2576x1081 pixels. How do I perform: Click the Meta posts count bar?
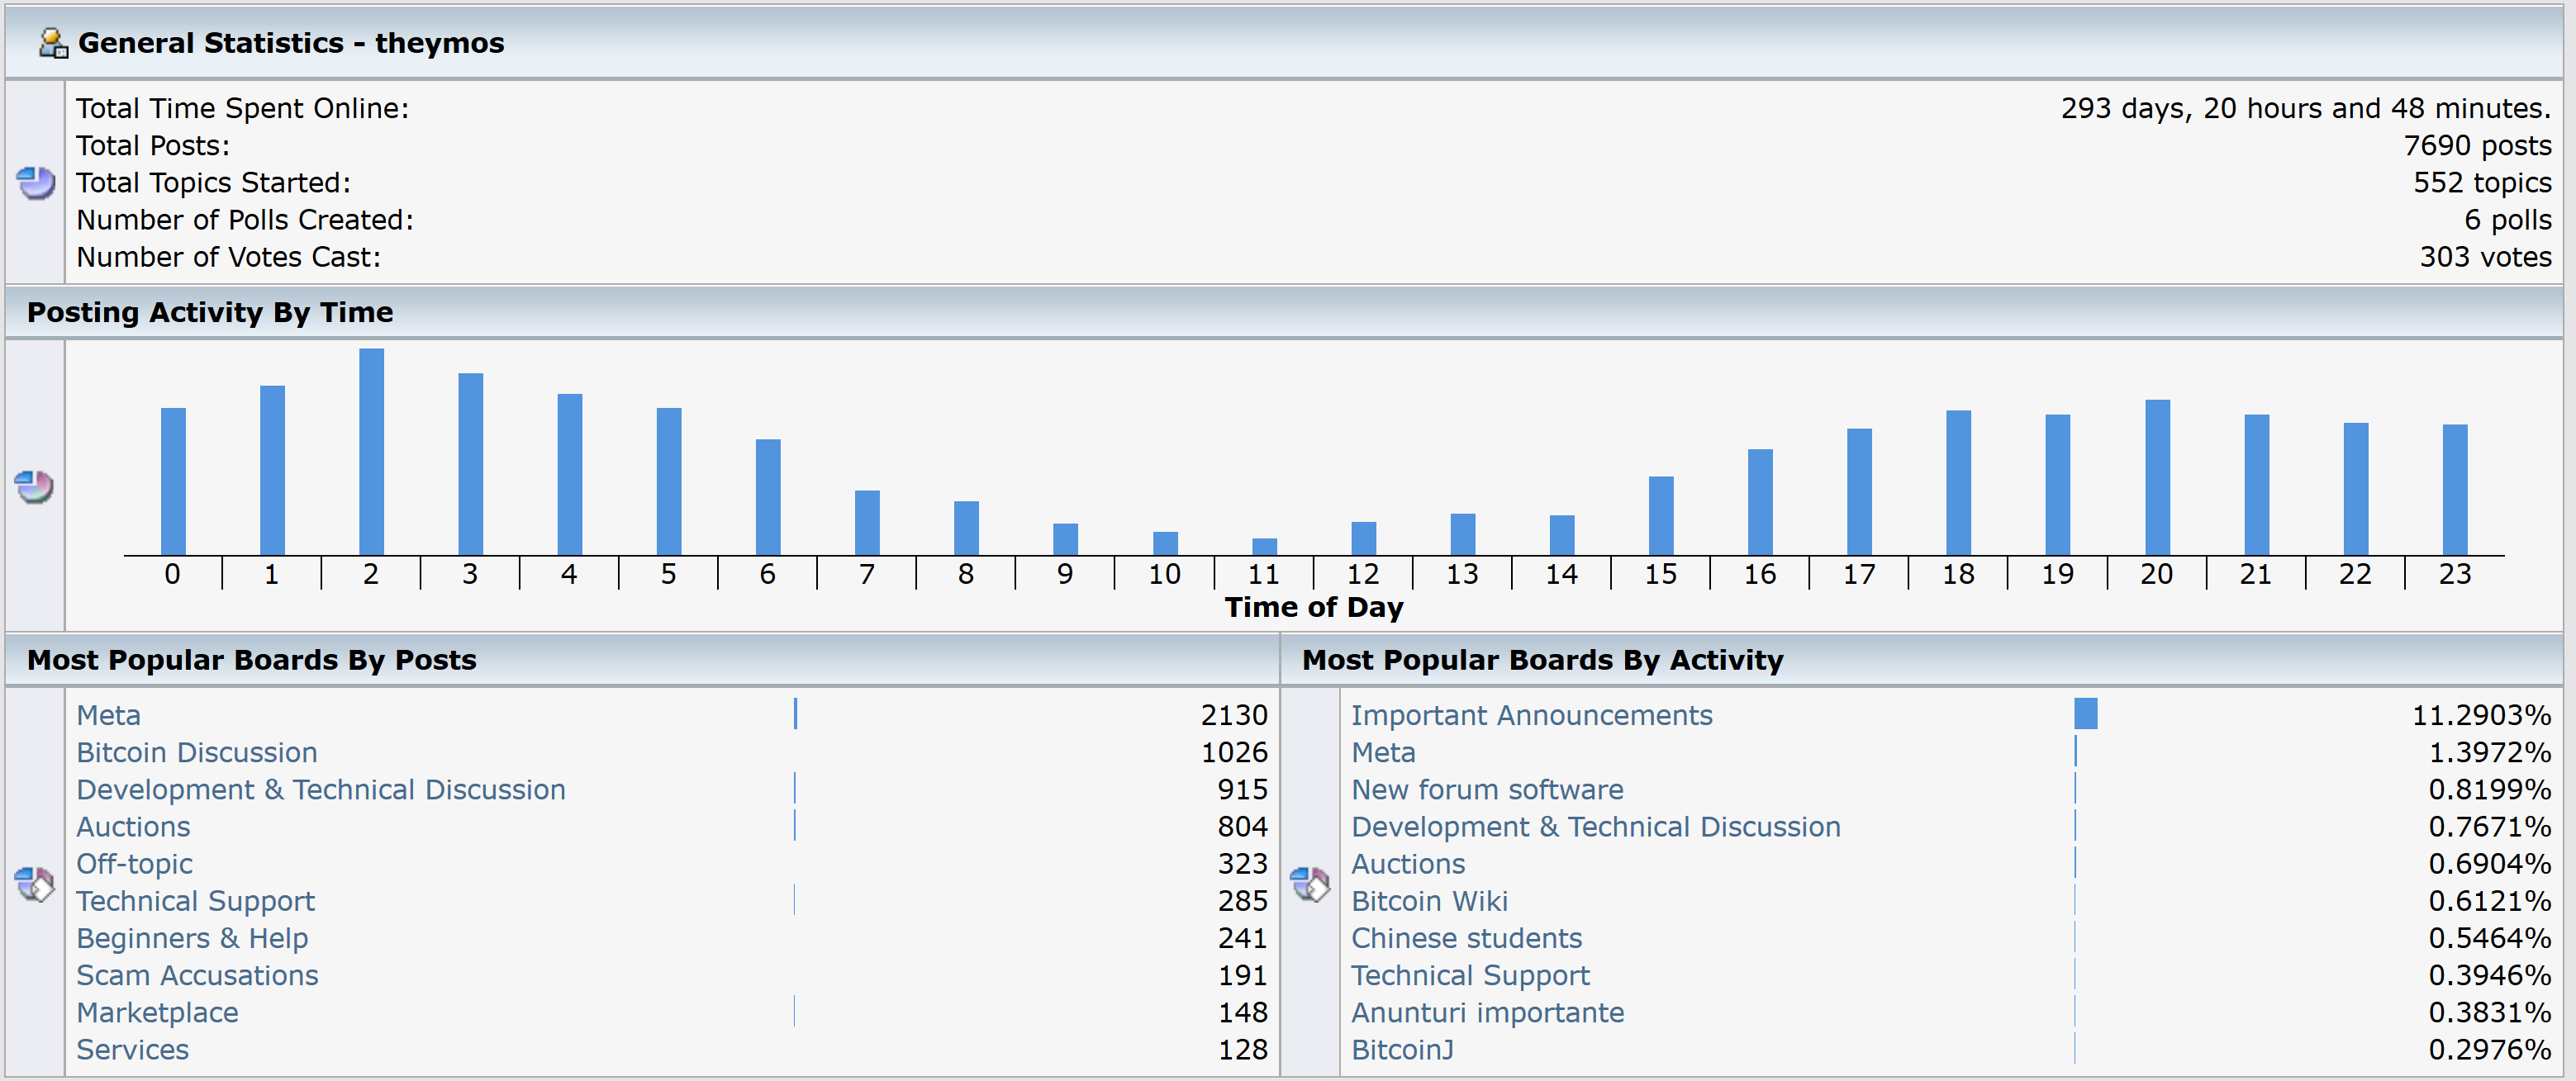[795, 714]
